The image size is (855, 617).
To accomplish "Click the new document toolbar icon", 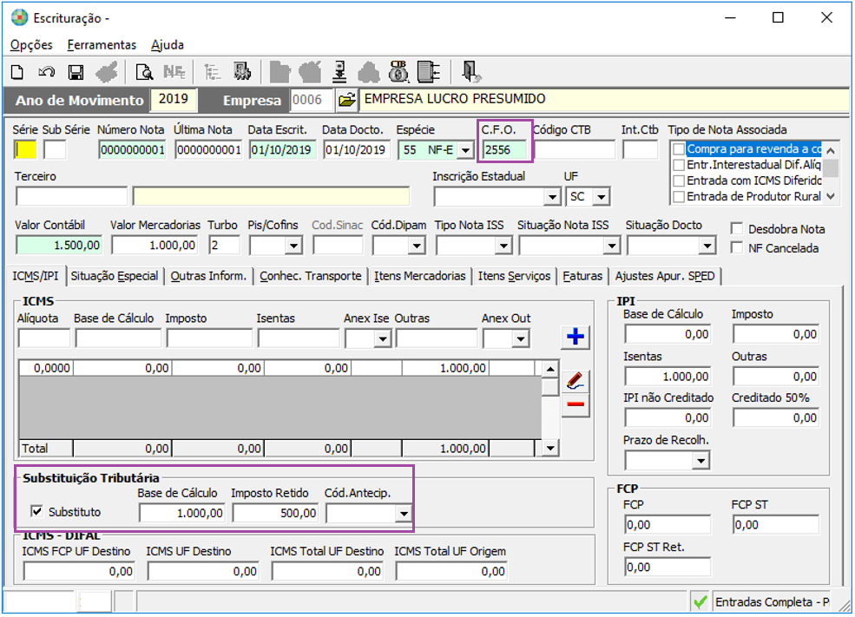I will (17, 72).
